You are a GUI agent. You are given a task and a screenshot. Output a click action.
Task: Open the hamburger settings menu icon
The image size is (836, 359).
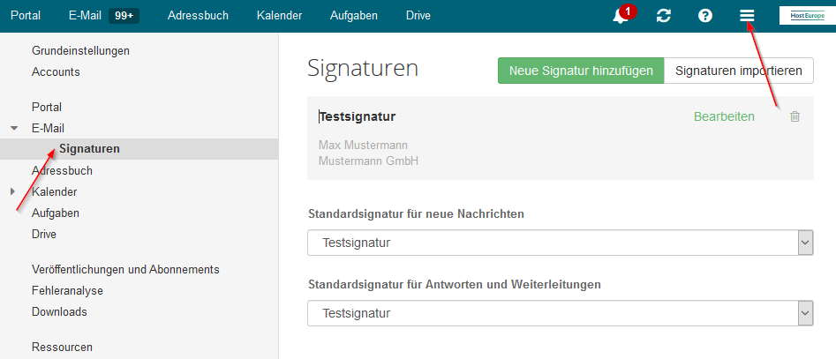pos(747,16)
